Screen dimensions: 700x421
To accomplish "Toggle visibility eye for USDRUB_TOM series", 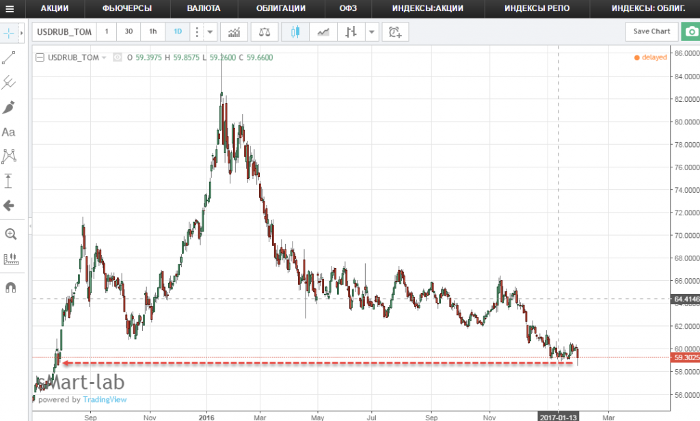I will coord(117,58).
